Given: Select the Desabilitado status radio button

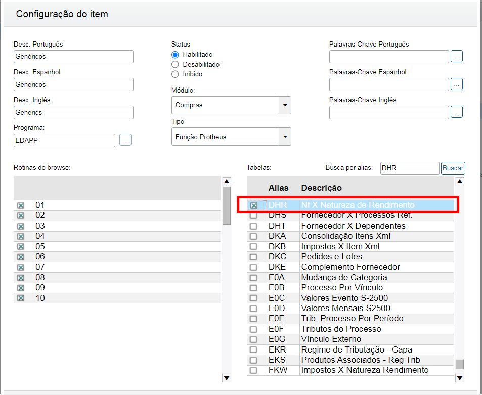Looking at the screenshot, I should pos(176,64).
